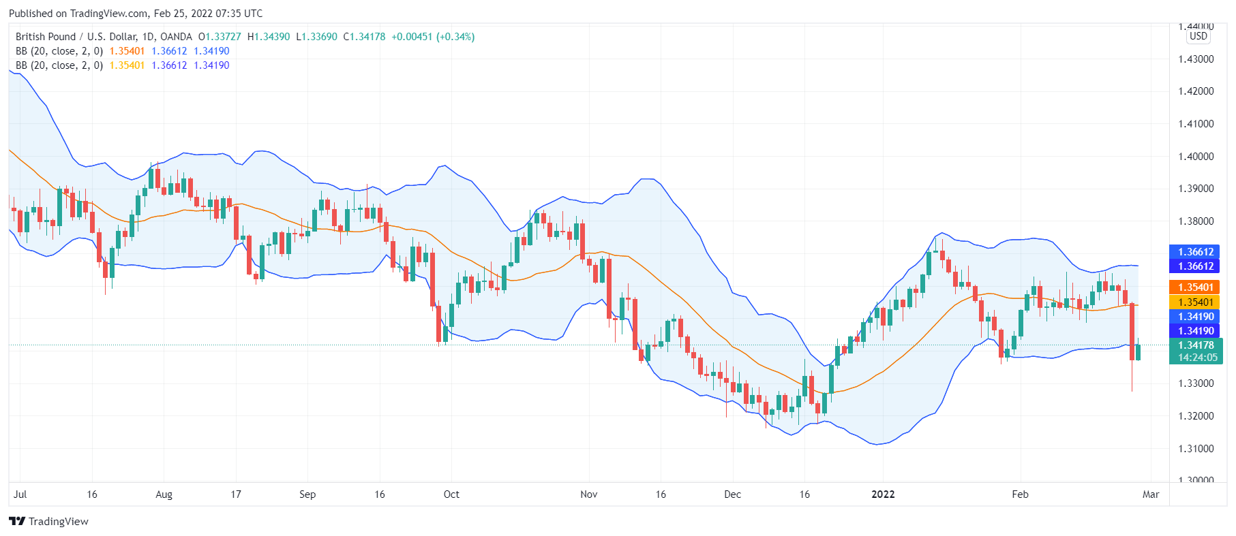
Task: Click the TradingView logo icon
Action: (17, 521)
